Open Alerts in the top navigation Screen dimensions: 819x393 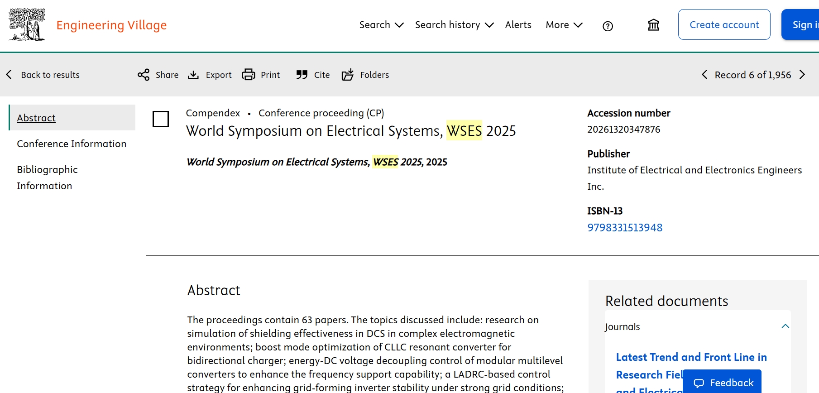point(518,25)
